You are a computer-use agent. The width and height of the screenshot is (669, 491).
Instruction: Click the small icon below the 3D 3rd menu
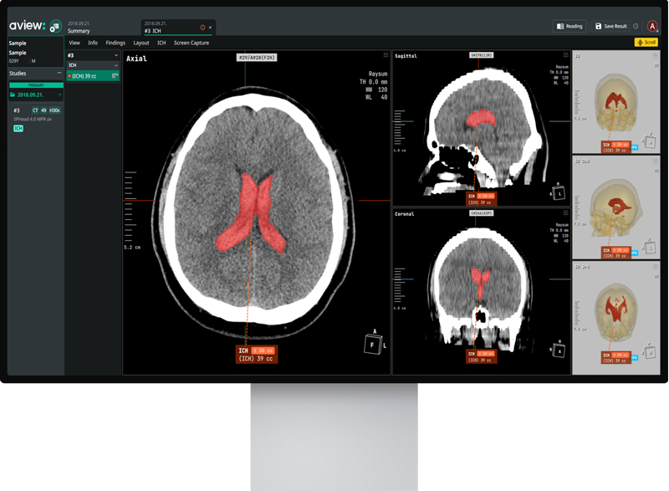[x=656, y=276]
